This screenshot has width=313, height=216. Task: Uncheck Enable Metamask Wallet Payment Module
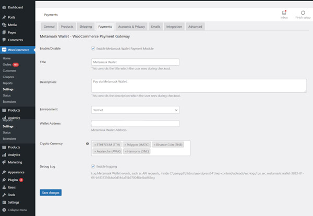(x=93, y=49)
